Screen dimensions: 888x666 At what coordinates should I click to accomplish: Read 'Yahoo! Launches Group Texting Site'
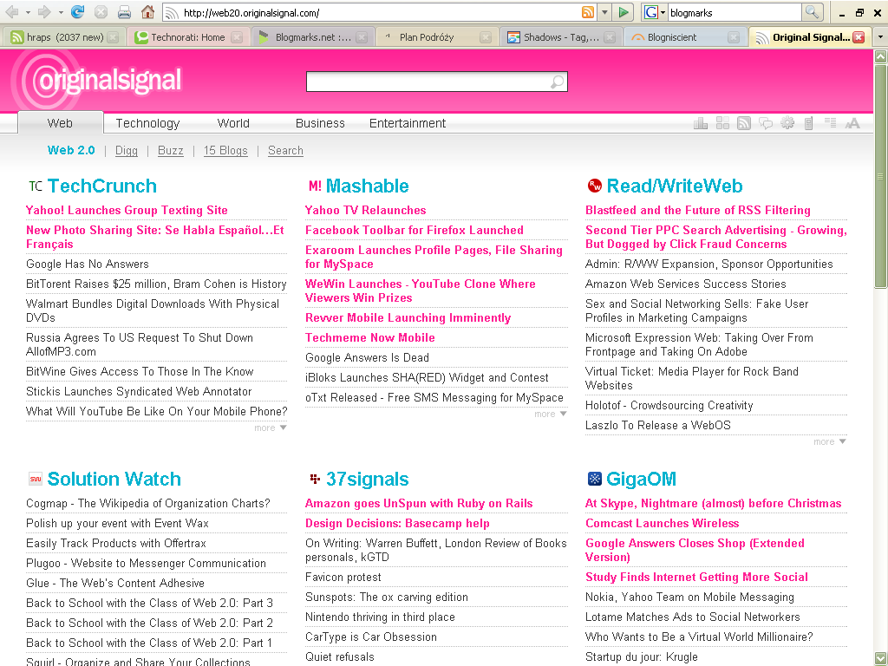127,210
